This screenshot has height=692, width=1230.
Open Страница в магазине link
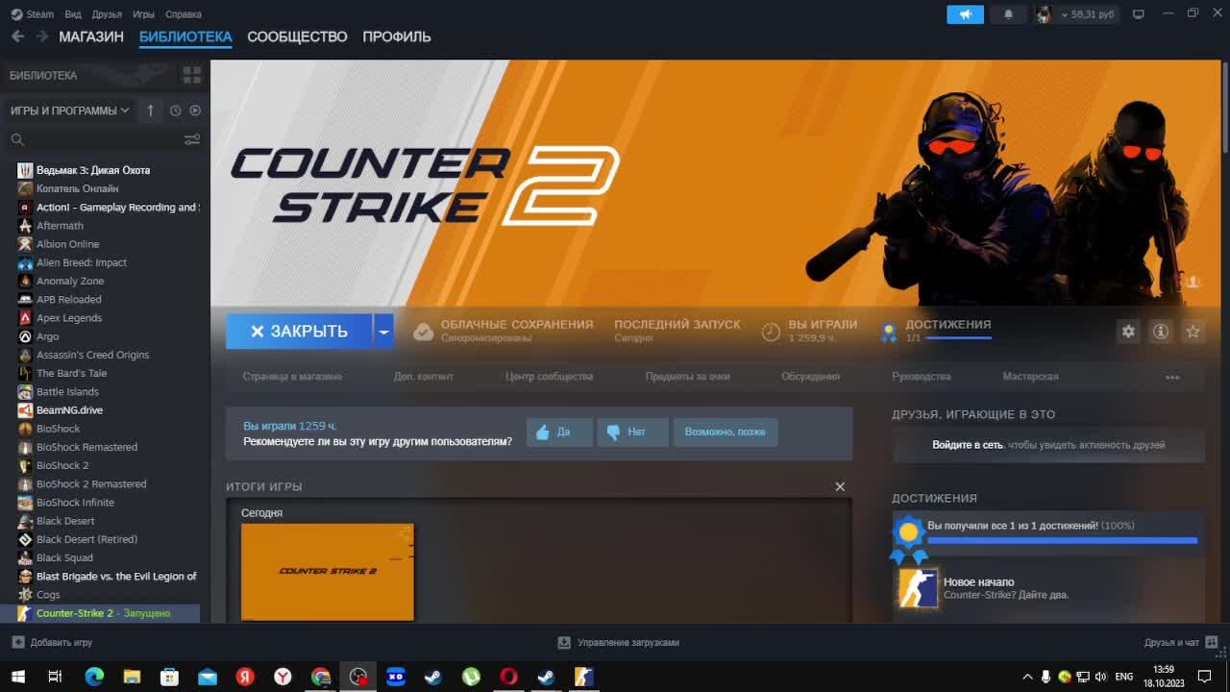292,377
